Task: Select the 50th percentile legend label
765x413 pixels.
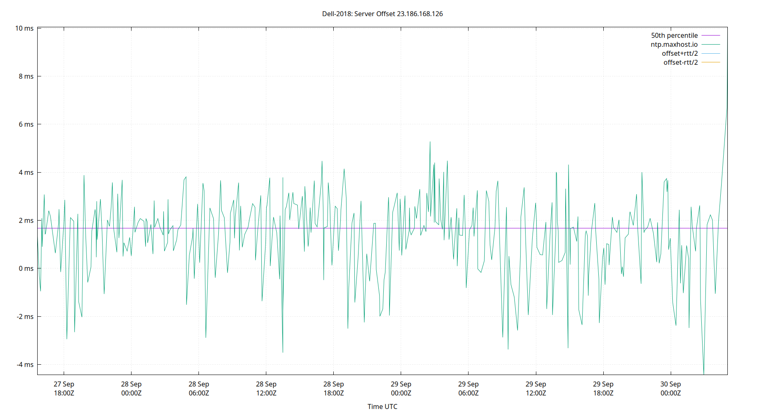Action: 674,36
